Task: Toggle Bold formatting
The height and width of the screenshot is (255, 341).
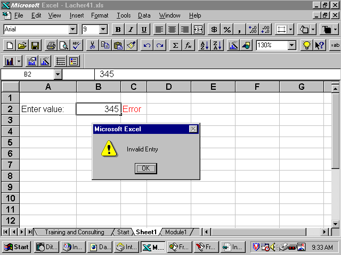Action: coord(118,29)
